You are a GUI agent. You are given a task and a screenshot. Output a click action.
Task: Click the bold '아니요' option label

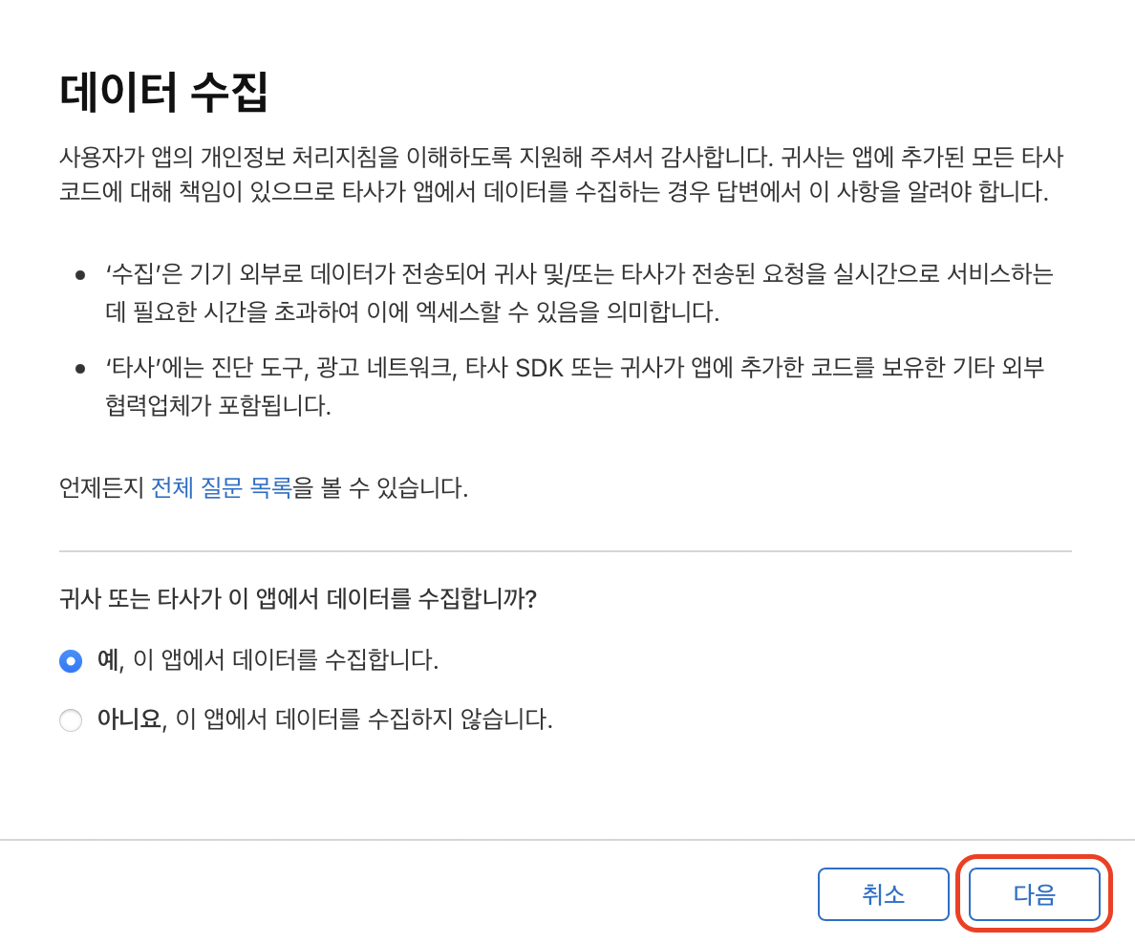click(x=129, y=719)
